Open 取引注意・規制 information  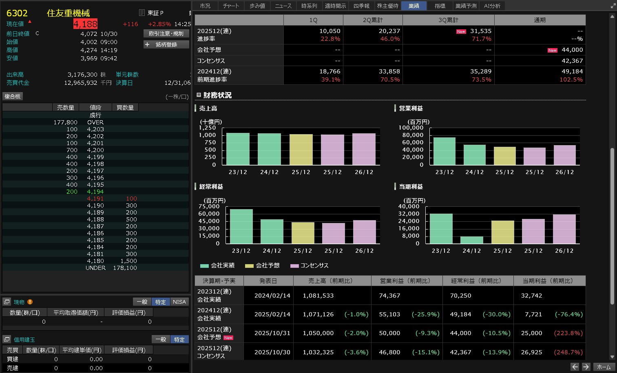(x=166, y=34)
